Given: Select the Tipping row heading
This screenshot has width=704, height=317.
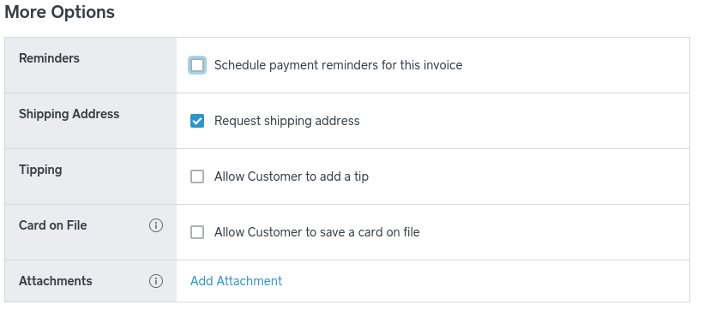Looking at the screenshot, I should 40,170.
